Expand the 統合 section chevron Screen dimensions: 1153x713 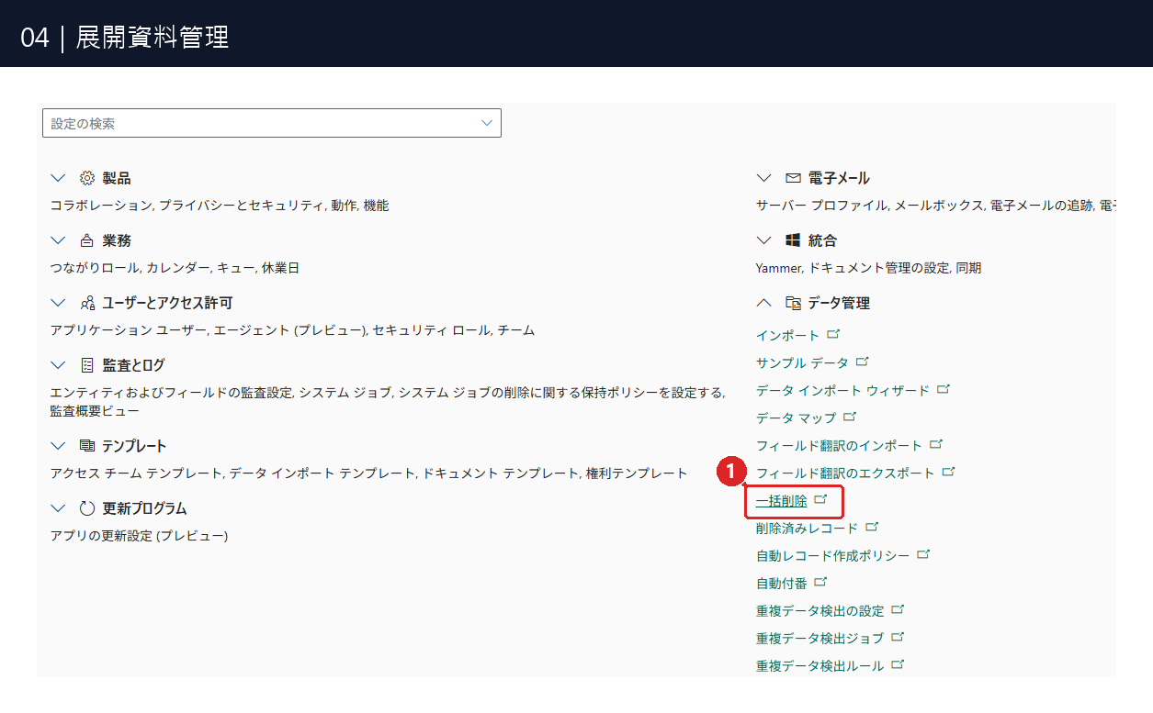(x=764, y=240)
